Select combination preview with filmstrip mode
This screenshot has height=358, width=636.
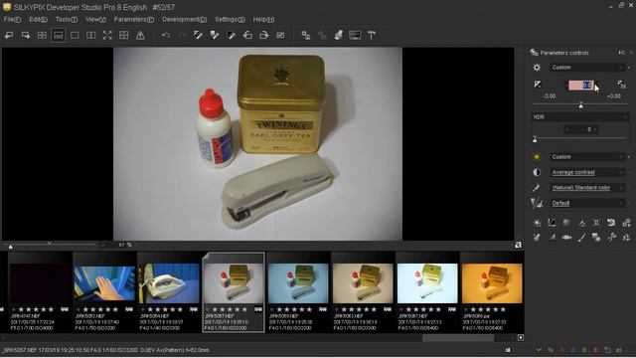tap(59, 36)
